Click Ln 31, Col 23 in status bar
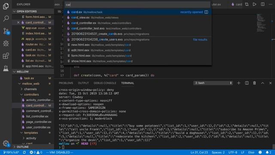The height and width of the screenshot is (155, 275). point(199,152)
